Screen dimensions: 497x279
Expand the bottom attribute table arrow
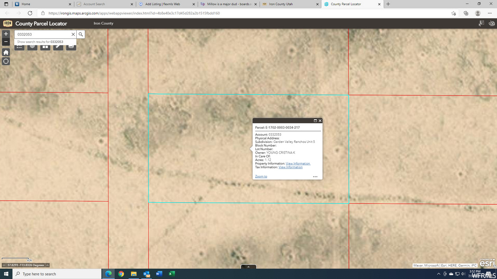(248, 266)
